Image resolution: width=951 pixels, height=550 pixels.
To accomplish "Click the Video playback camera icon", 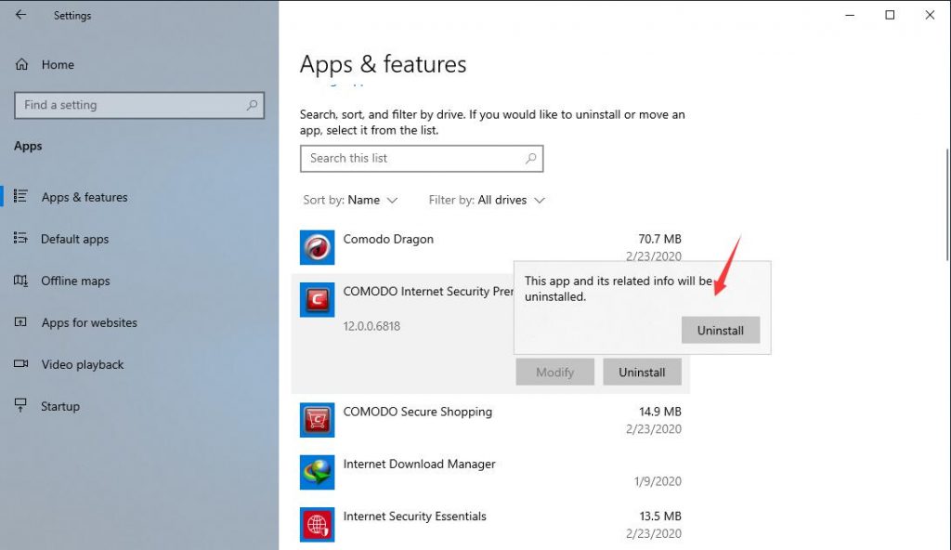I will tap(20, 363).
